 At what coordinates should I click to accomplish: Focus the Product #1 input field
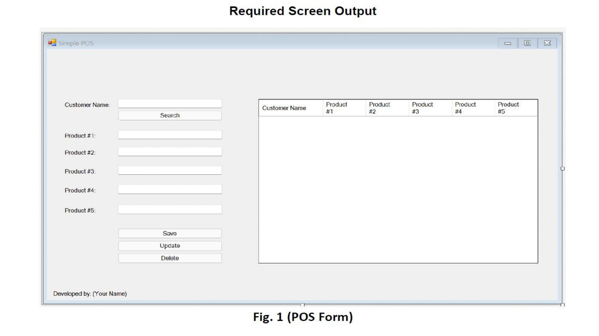170,135
